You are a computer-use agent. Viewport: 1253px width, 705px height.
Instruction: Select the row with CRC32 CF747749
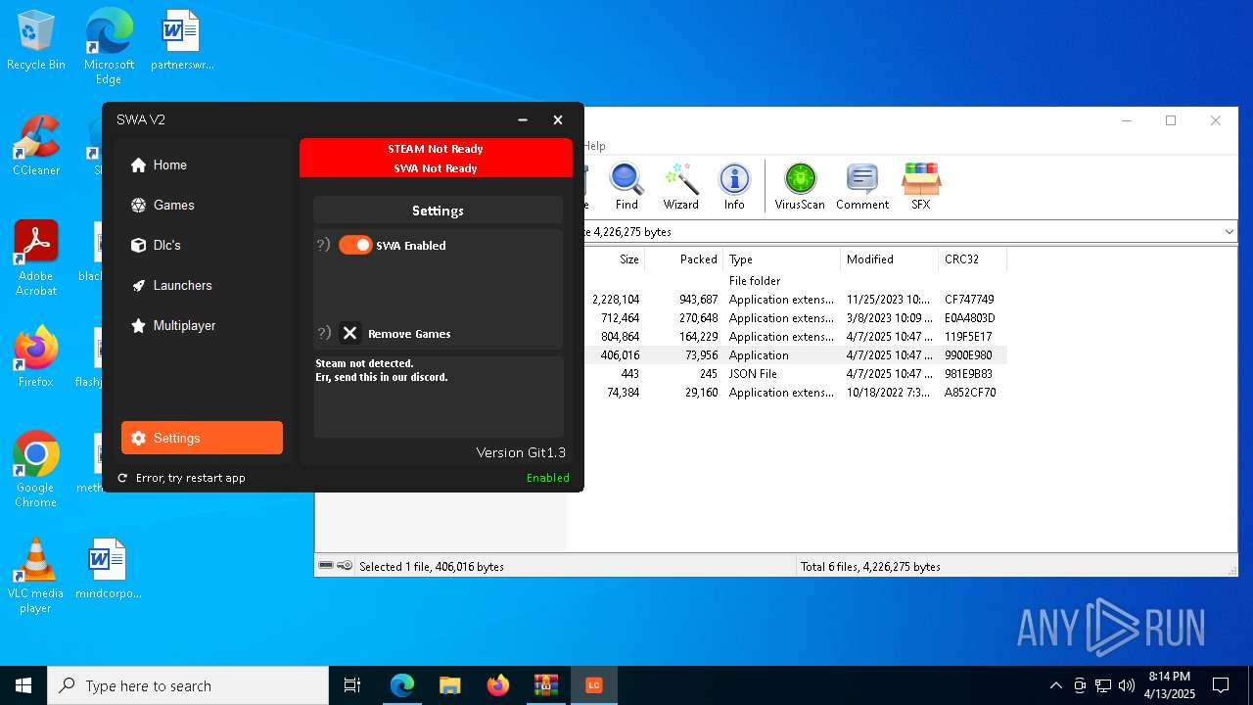point(795,300)
